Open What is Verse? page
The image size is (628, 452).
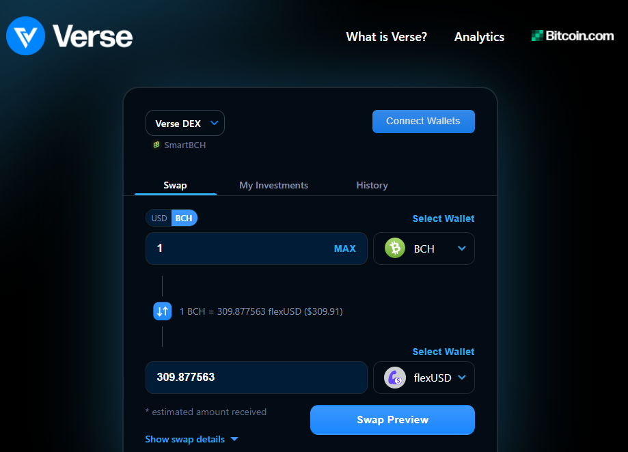coord(387,37)
